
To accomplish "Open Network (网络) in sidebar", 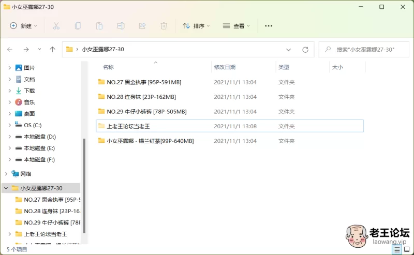I will (x=21, y=174).
